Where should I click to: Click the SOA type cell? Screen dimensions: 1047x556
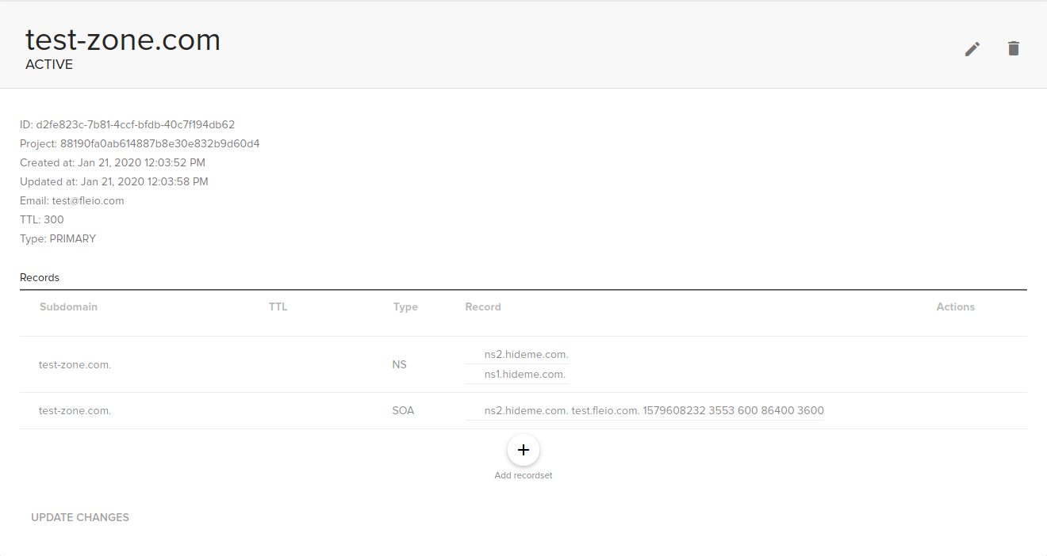[x=403, y=410]
